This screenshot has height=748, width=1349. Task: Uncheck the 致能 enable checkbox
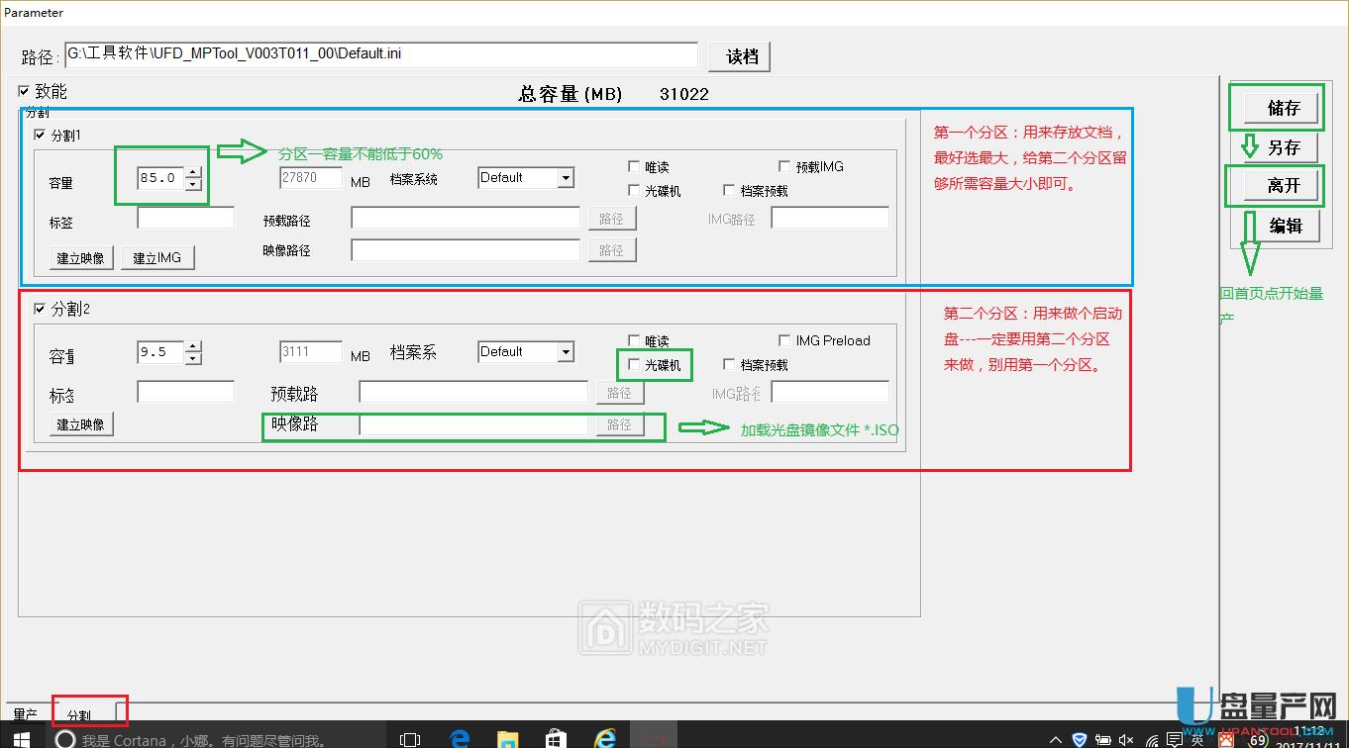(x=24, y=91)
